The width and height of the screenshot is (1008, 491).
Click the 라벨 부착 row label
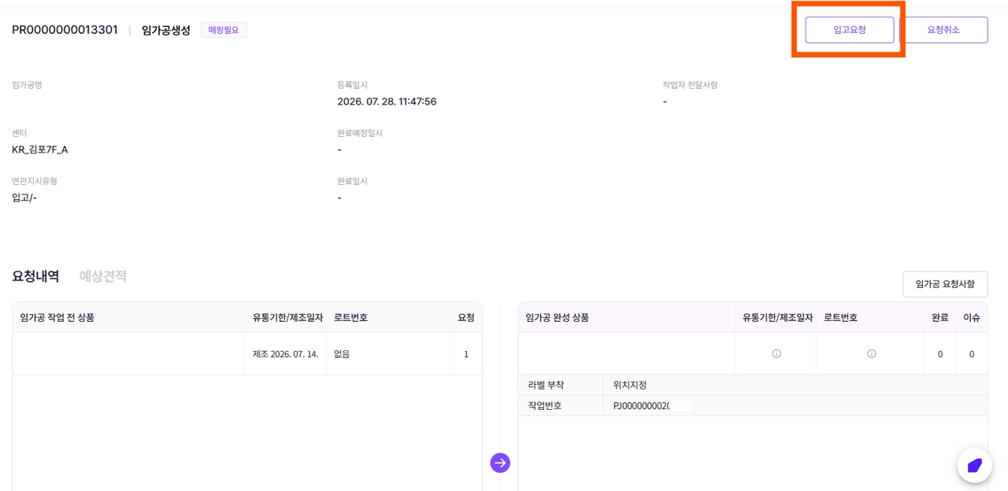coord(546,385)
